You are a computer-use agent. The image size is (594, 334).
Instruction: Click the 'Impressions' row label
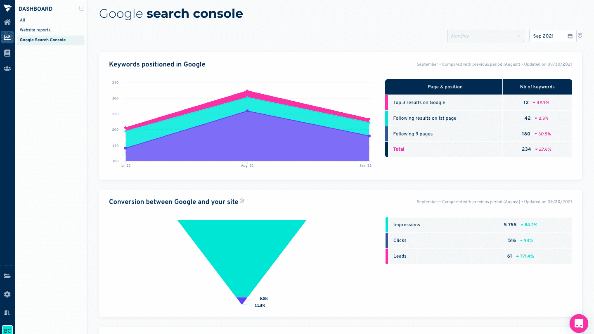point(407,225)
